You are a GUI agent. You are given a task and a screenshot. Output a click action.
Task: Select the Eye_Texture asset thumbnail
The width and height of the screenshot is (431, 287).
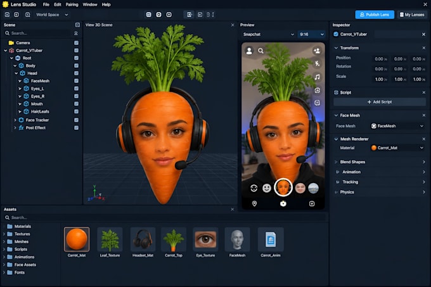205,239
